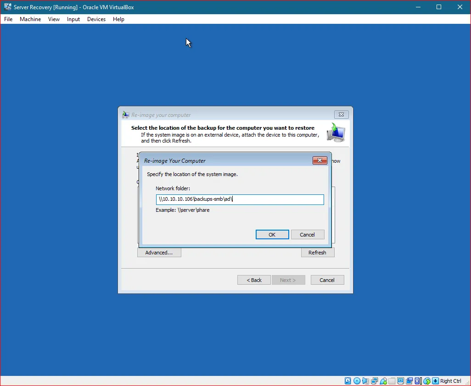The width and height of the screenshot is (471, 386).
Task: Open the Advanced options
Action: click(159, 252)
